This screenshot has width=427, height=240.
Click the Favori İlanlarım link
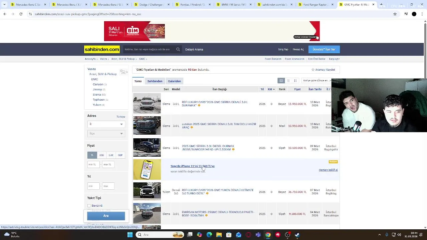point(273,59)
